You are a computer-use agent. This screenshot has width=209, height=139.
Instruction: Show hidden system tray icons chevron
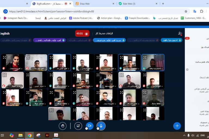(x=184, y=135)
